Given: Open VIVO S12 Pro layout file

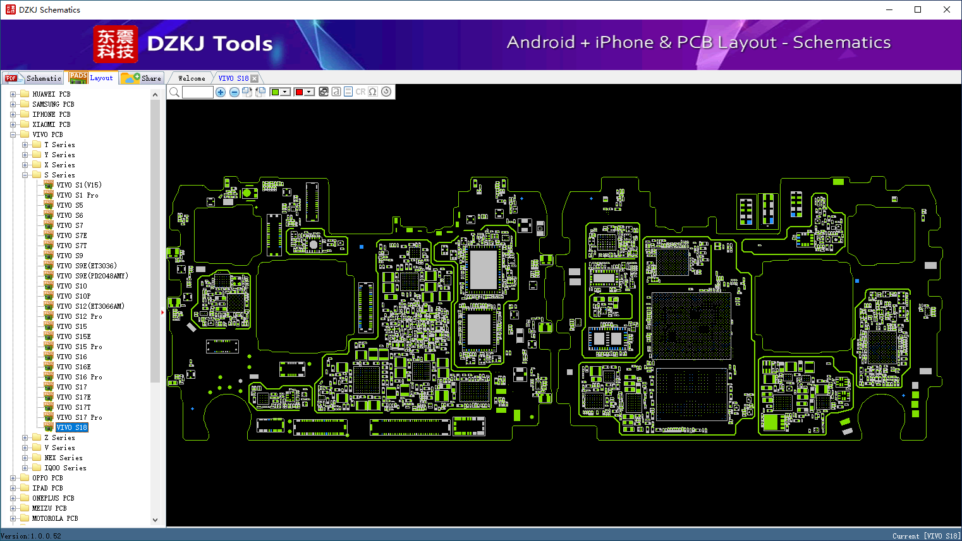Looking at the screenshot, I should coord(79,316).
